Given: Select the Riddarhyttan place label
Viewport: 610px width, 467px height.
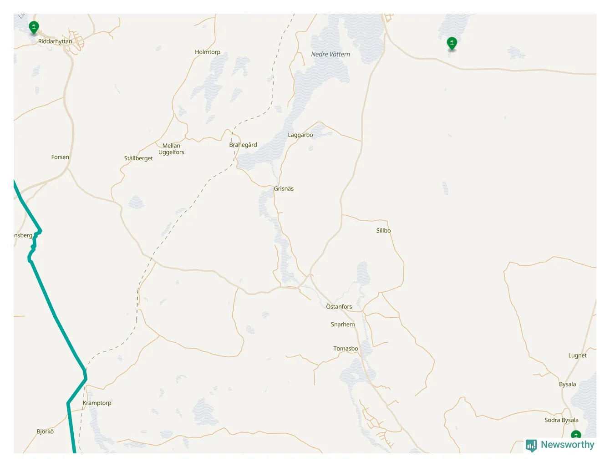Looking at the screenshot, I should pyautogui.click(x=55, y=41).
